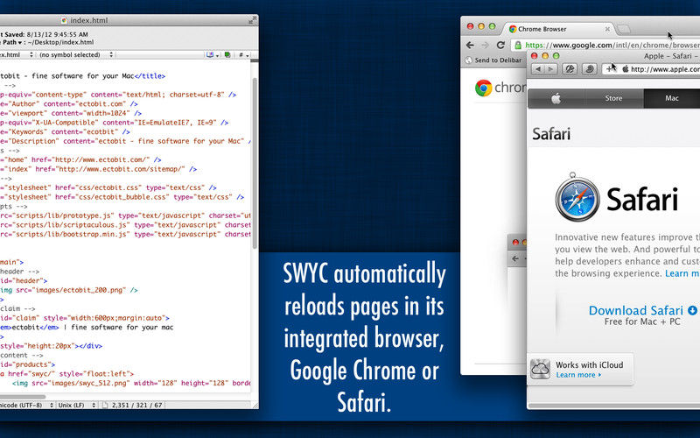
Task: Open a new tab in Chrome window
Action: click(624, 30)
